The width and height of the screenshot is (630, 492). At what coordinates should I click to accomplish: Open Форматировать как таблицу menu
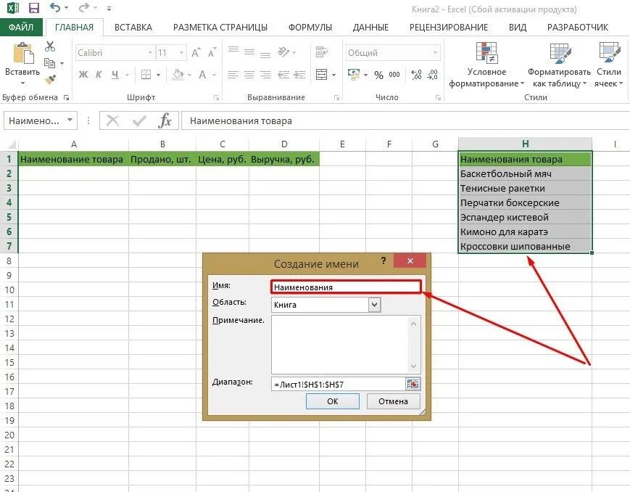point(559,65)
